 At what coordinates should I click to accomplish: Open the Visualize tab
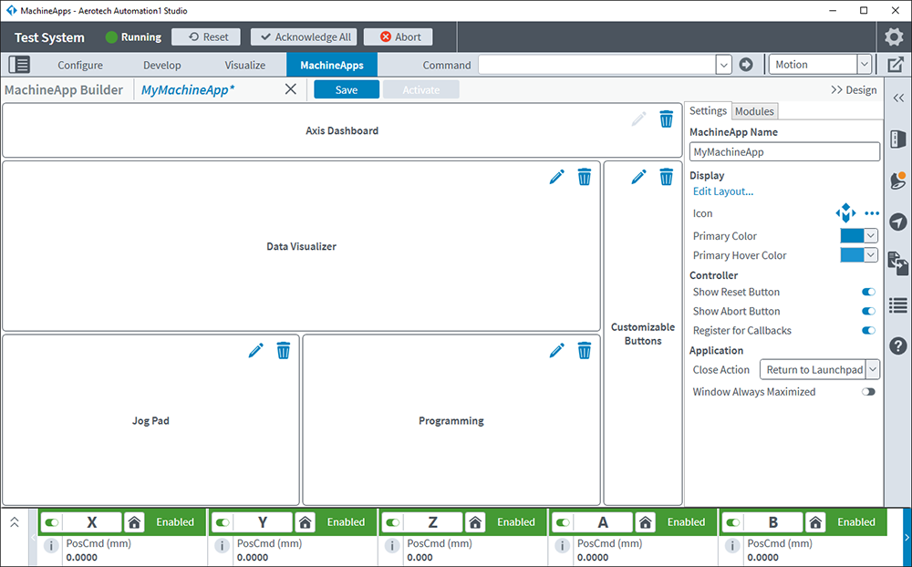(x=244, y=65)
